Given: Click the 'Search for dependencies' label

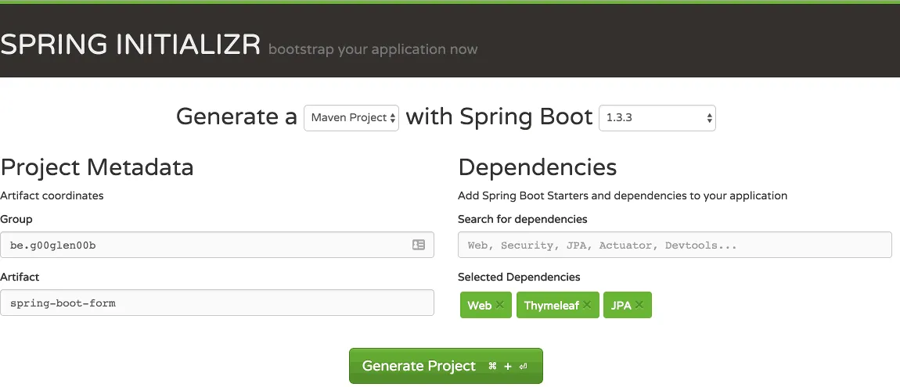Looking at the screenshot, I should tap(522, 219).
